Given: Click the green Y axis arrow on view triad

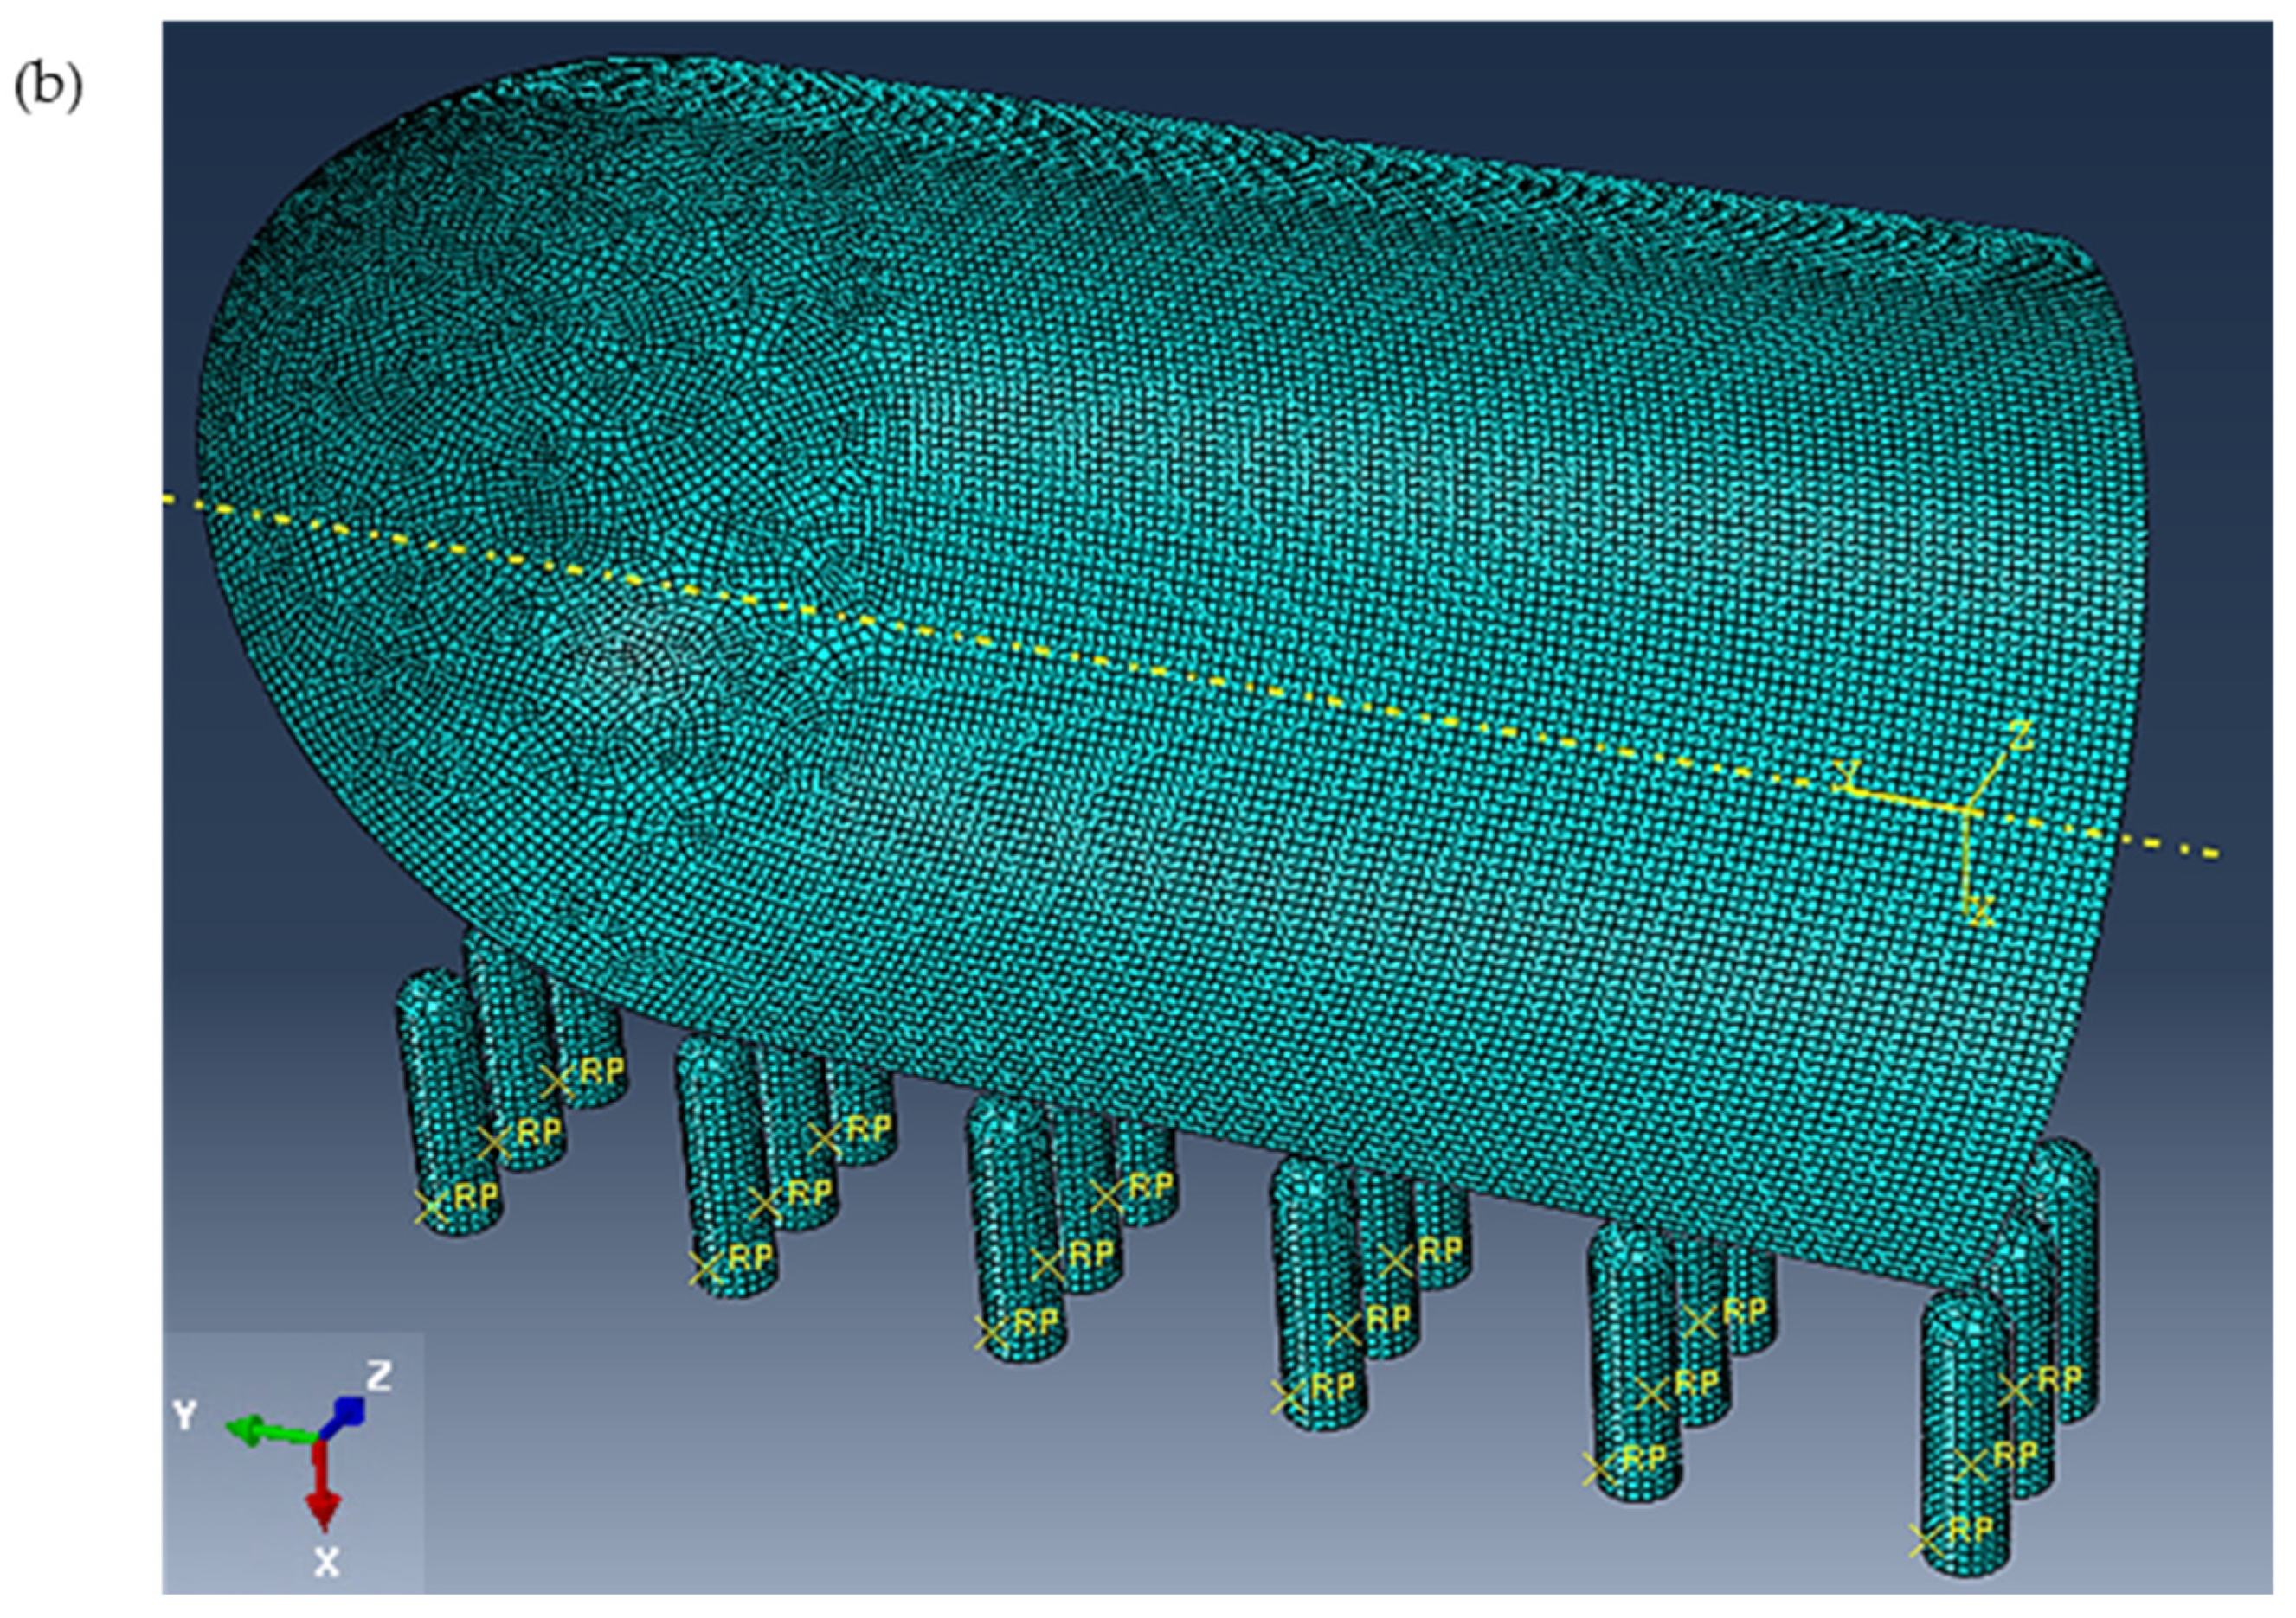Looking at the screenshot, I should point(252,1430).
